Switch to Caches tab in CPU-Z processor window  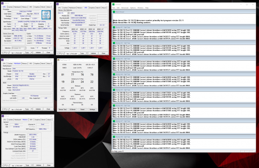(10, 7)
